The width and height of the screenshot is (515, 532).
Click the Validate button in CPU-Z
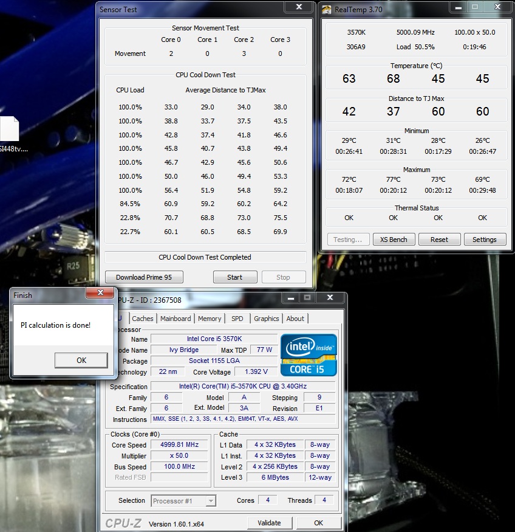270,523
